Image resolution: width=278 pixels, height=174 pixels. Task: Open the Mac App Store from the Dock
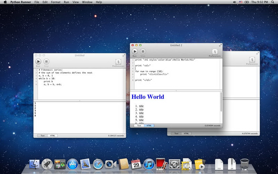(x=72, y=164)
